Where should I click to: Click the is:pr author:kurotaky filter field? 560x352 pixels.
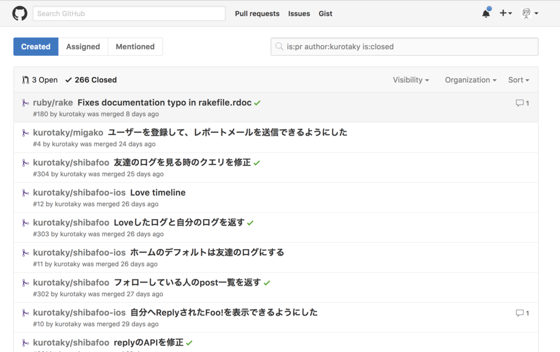pyautogui.click(x=404, y=46)
